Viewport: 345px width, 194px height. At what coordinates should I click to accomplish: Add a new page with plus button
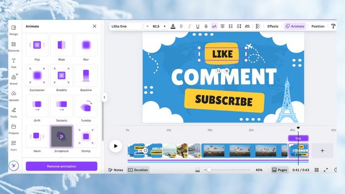(x=322, y=151)
